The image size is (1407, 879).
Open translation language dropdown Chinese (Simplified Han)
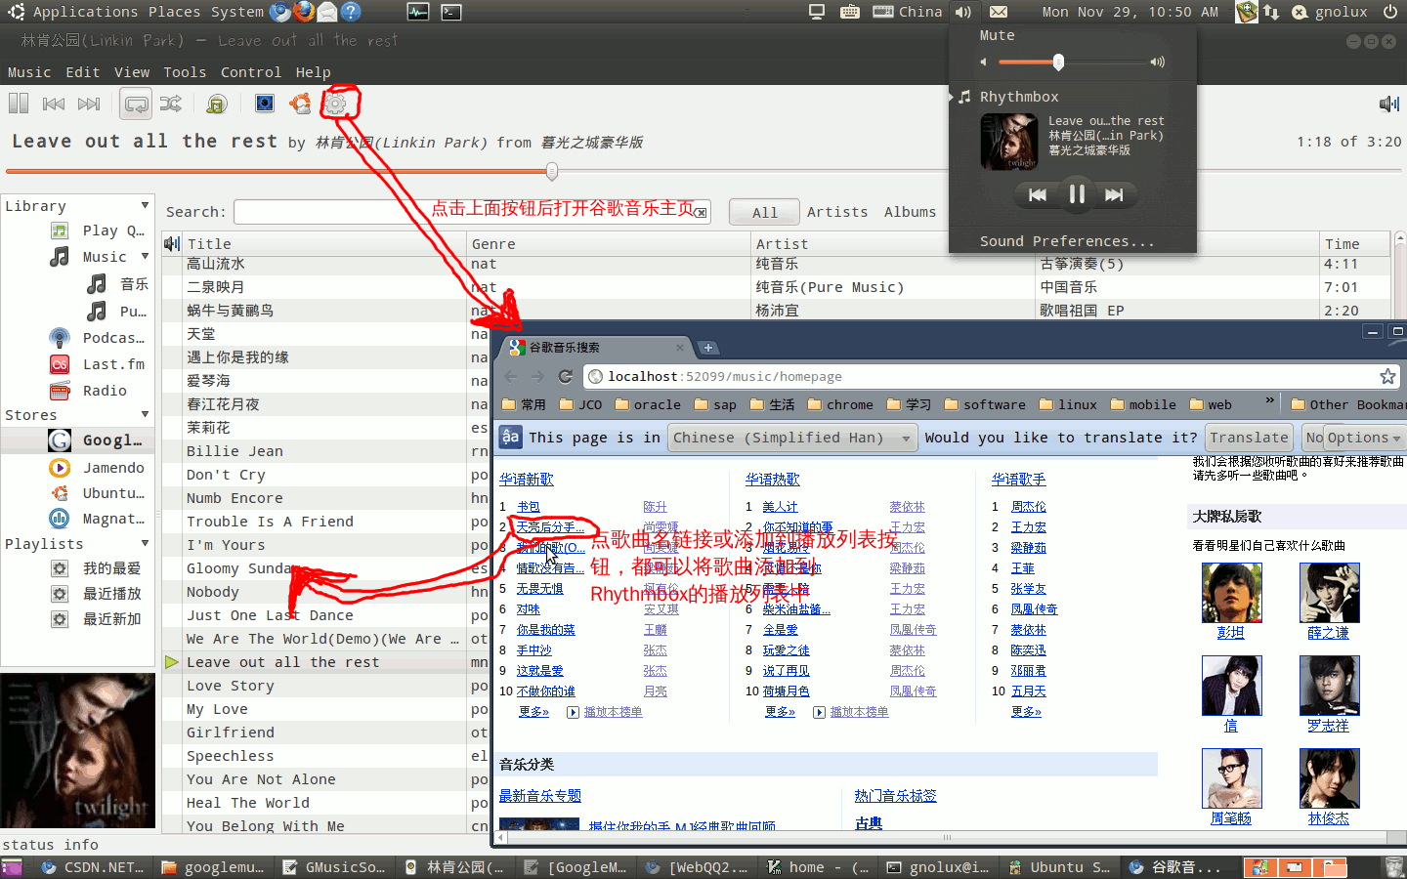pos(791,438)
